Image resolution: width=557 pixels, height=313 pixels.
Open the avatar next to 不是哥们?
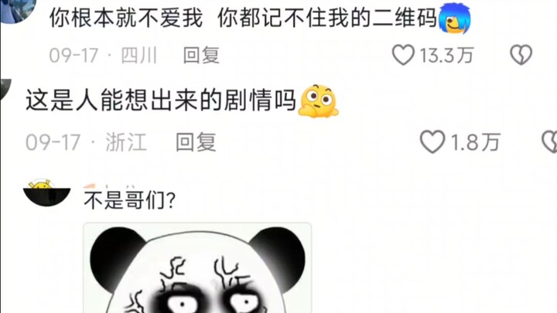point(46,192)
